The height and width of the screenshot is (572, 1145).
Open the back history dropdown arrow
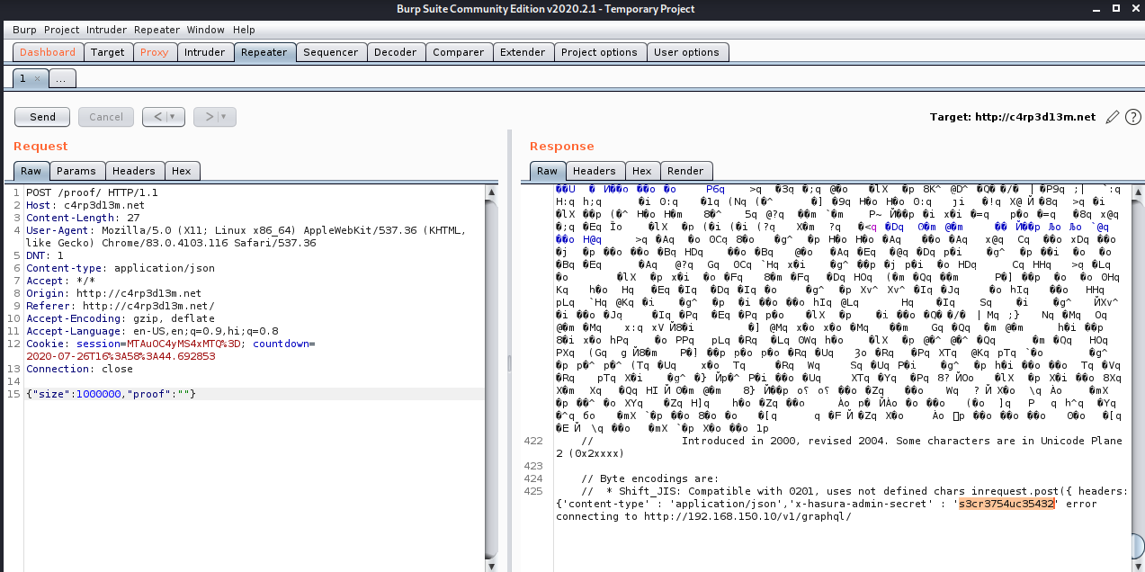point(174,117)
